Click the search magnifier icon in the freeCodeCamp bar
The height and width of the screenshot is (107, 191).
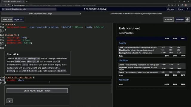(x=3, y=9)
